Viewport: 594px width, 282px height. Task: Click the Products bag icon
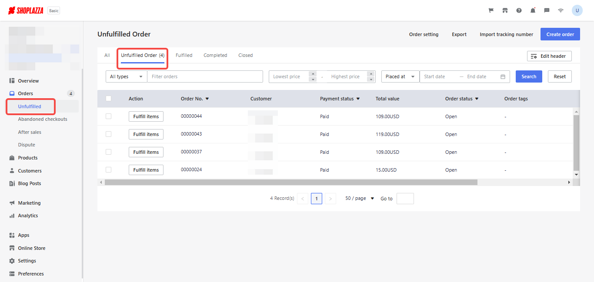(12, 158)
